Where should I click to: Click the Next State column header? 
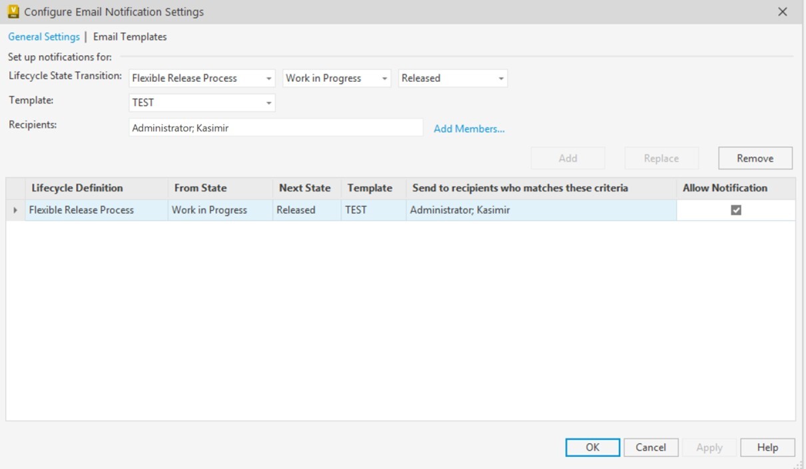[307, 188]
